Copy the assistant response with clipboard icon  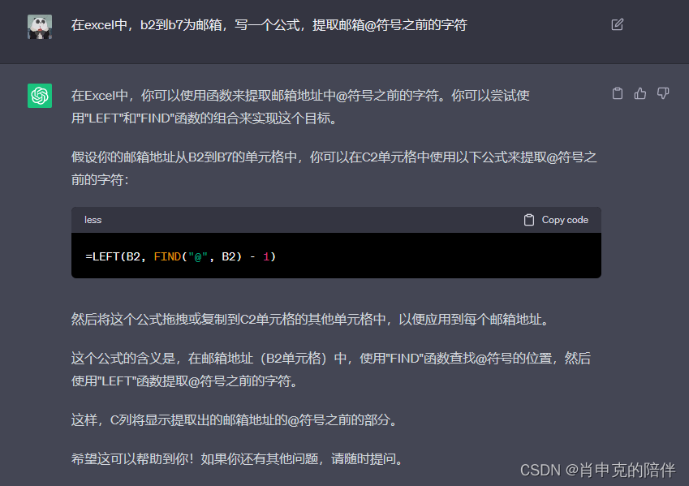pyautogui.click(x=618, y=93)
